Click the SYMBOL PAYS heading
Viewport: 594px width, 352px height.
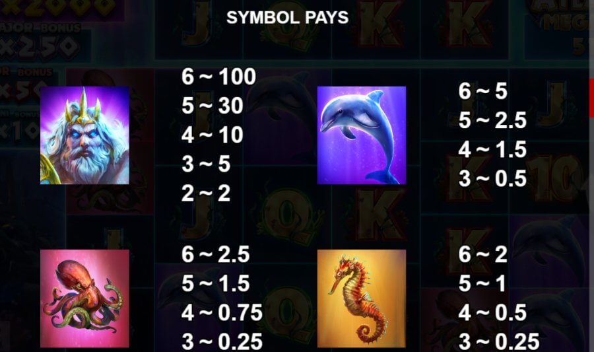(x=288, y=17)
